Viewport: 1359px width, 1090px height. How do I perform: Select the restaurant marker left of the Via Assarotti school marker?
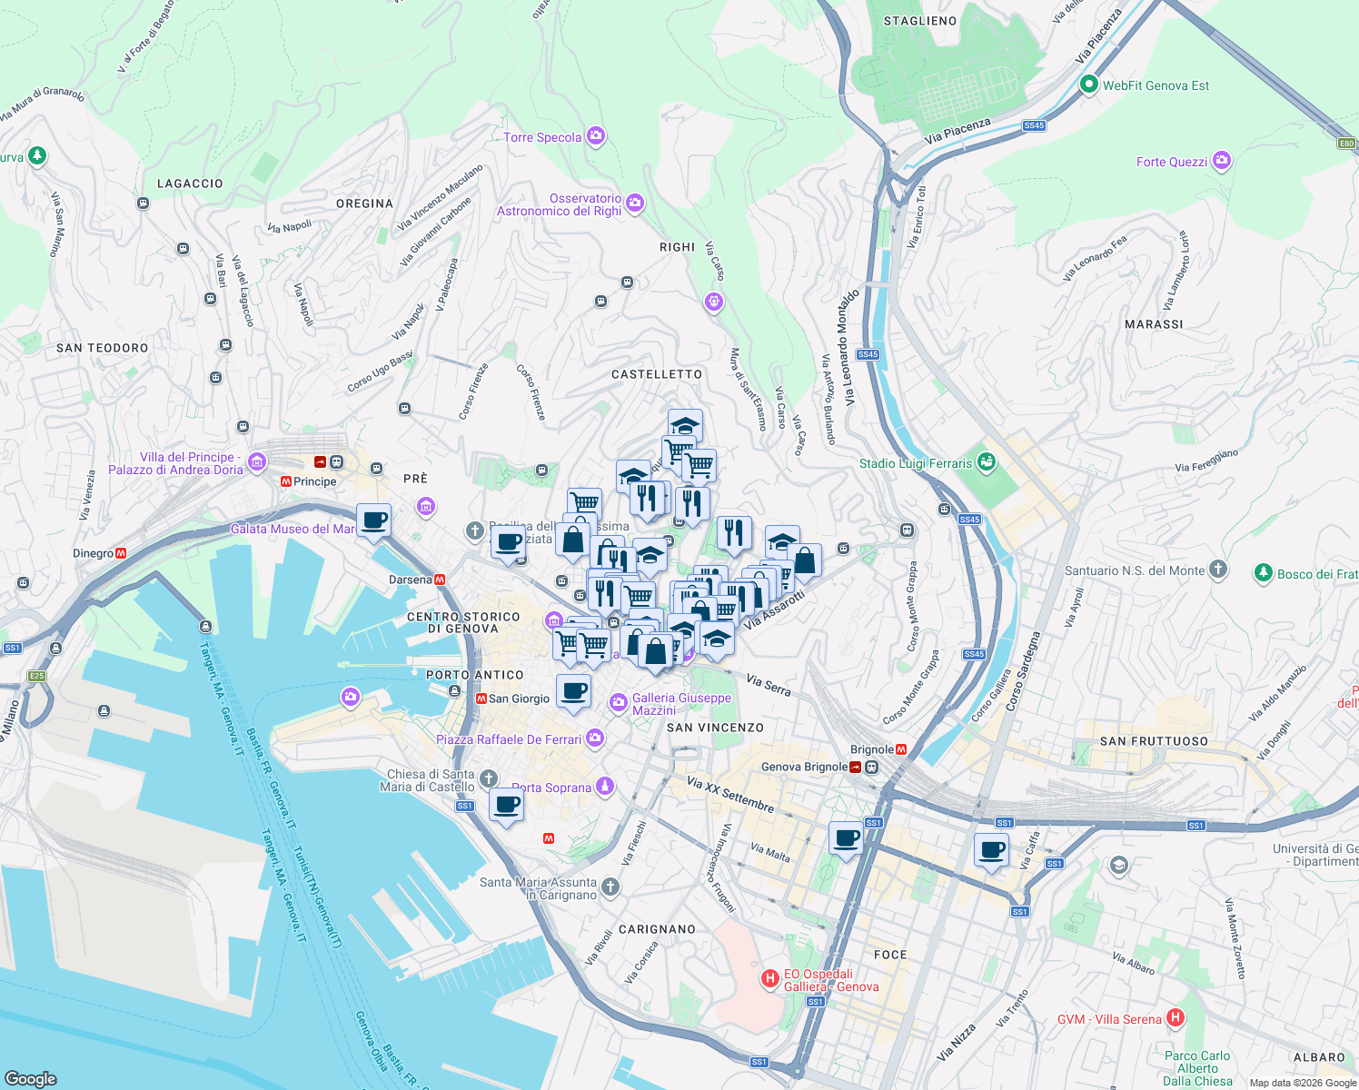[x=734, y=533]
